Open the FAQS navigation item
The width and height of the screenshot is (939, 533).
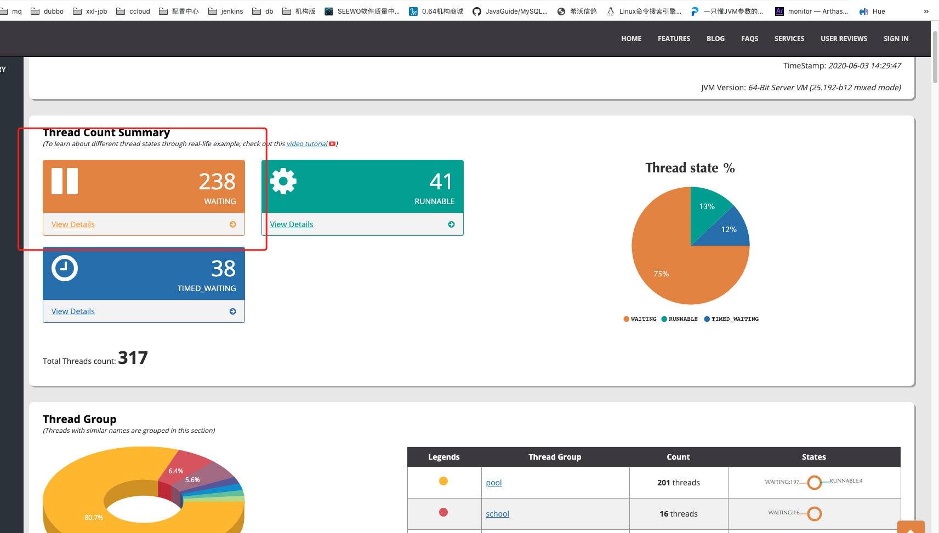(x=749, y=39)
